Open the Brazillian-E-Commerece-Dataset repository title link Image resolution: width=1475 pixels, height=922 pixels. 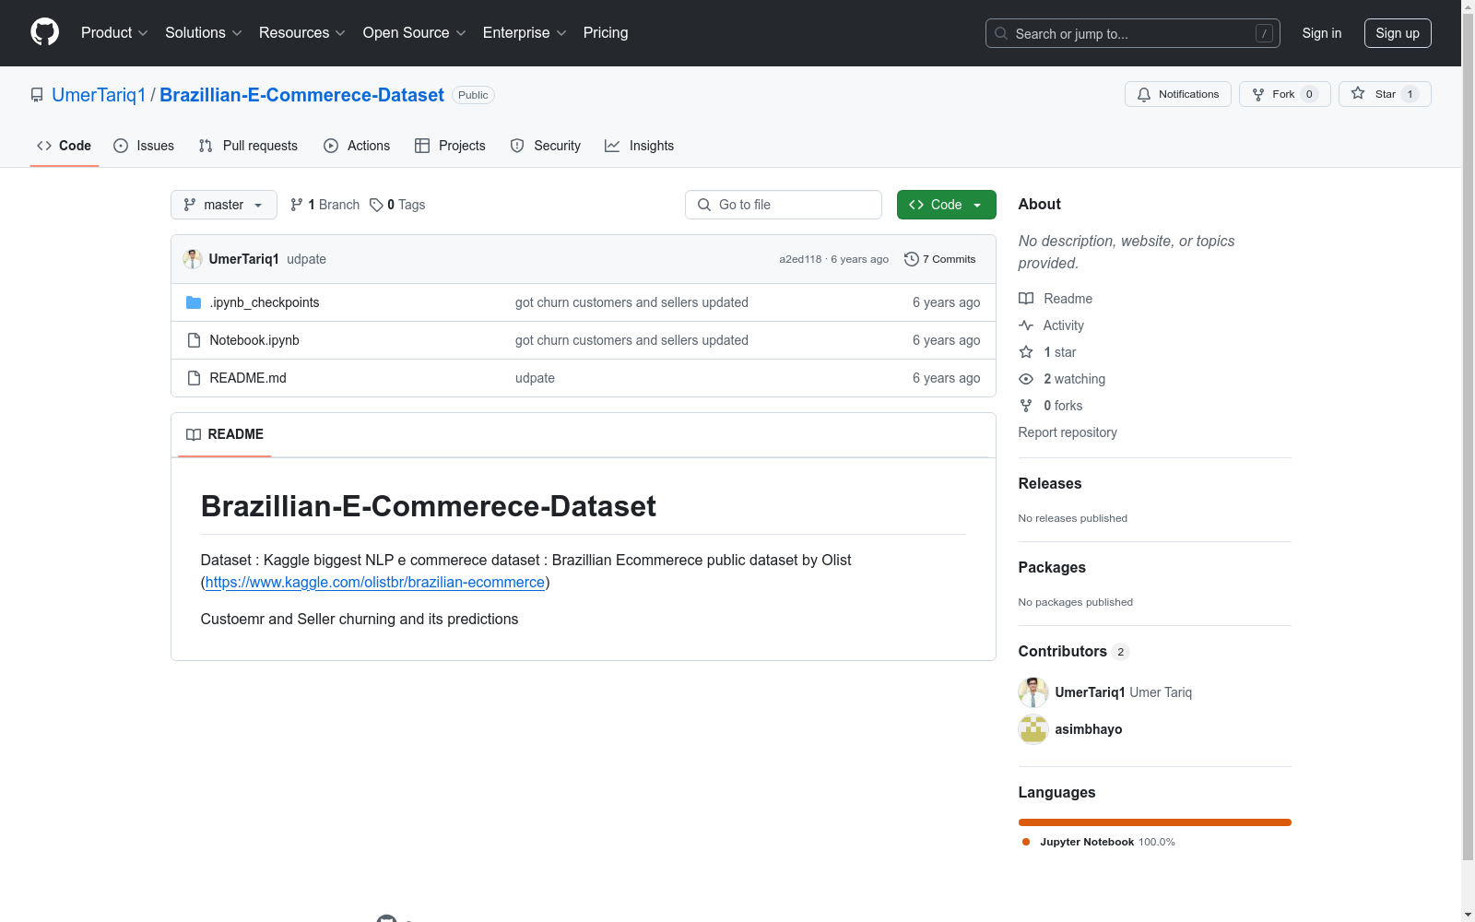302,95
